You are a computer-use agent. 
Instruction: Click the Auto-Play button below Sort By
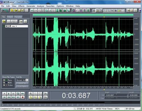pos(22,83)
